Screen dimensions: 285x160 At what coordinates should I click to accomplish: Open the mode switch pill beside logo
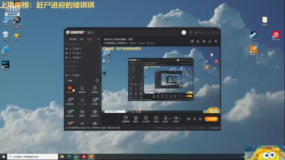(90, 32)
